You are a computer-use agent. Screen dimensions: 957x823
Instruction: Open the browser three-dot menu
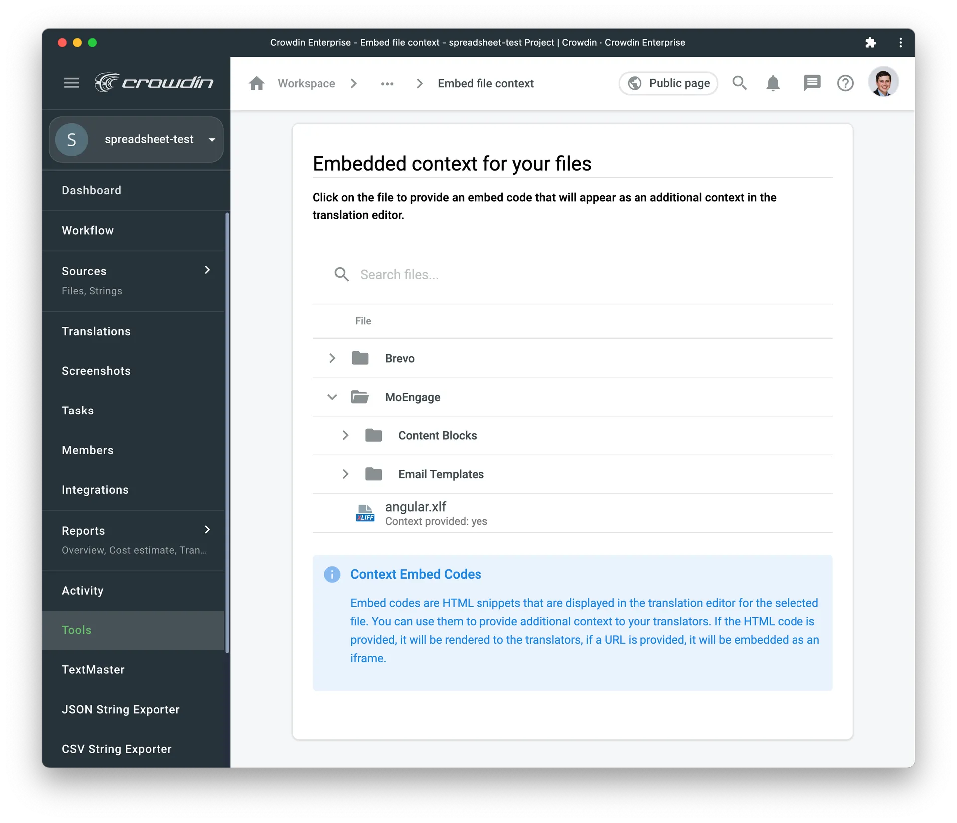(900, 43)
